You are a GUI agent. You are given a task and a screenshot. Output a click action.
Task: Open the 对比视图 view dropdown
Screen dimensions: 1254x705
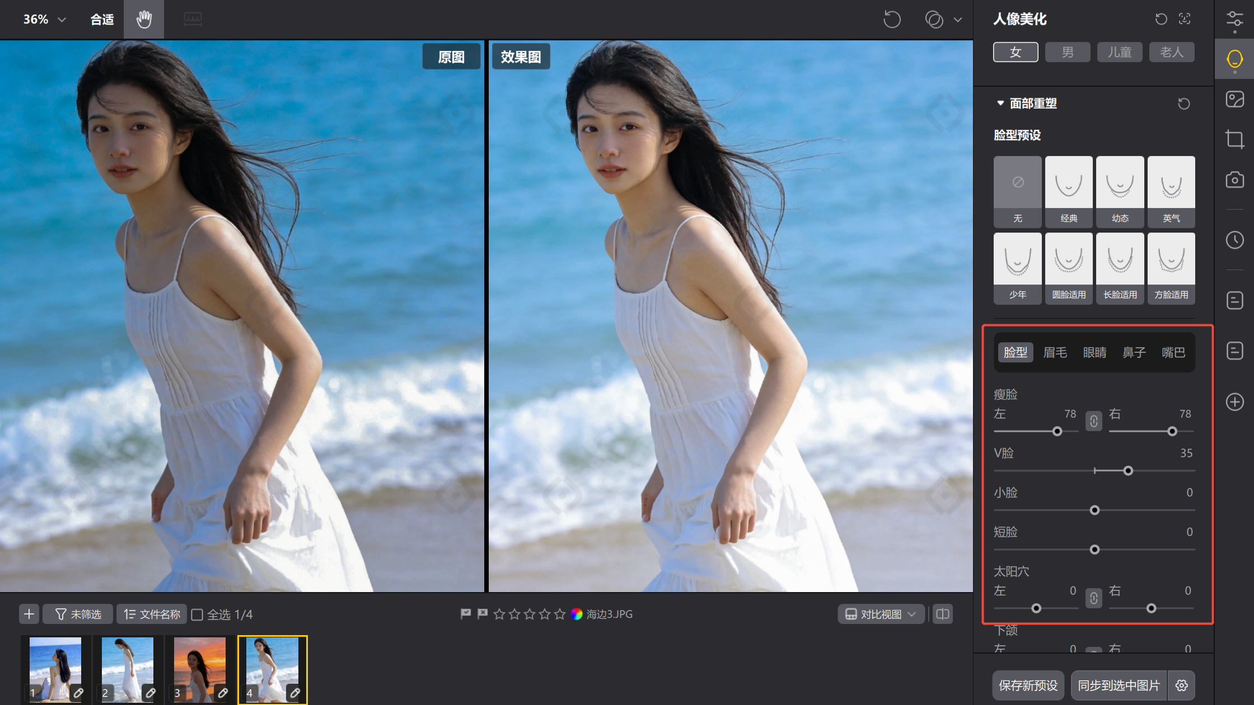[x=881, y=614]
